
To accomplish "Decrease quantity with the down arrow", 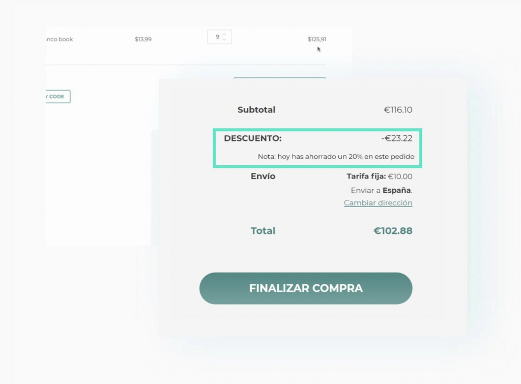I will point(224,40).
